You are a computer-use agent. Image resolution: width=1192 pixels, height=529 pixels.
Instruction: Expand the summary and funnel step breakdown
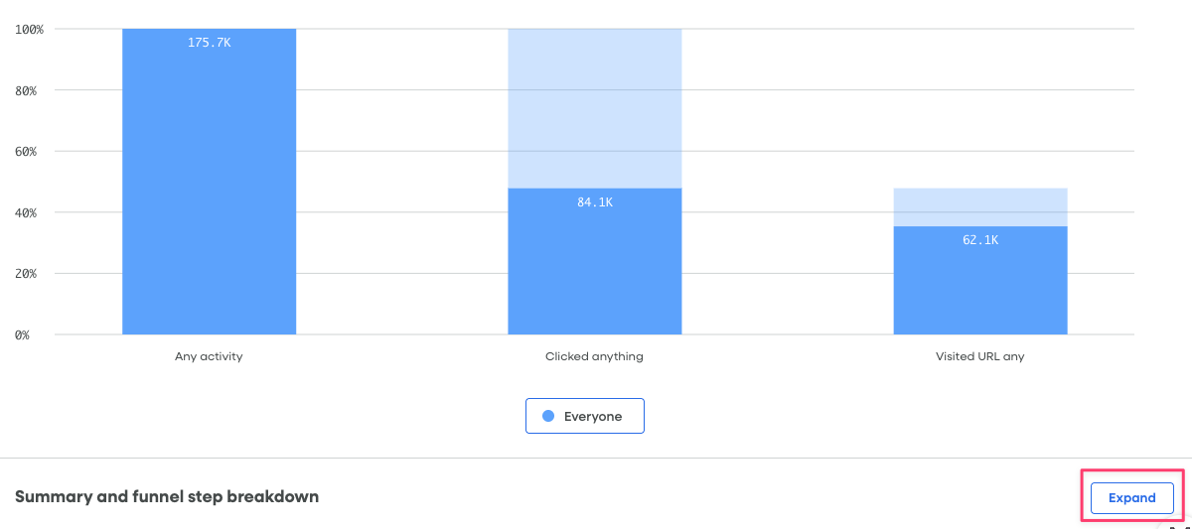point(1131,498)
